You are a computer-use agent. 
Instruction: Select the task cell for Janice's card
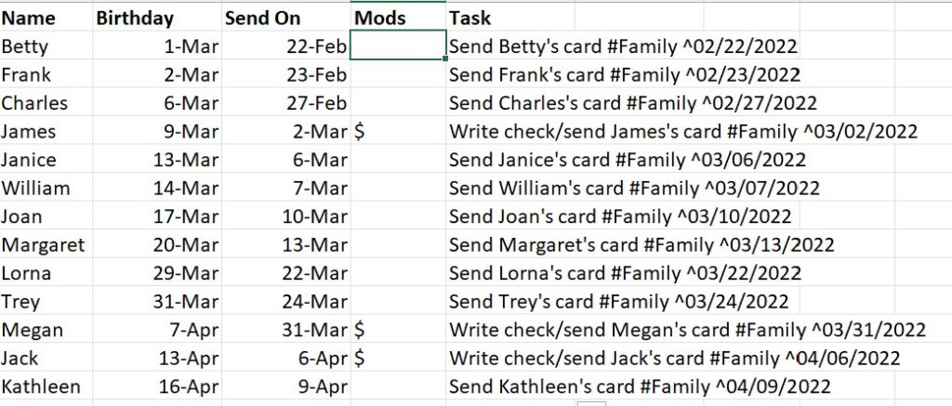(x=627, y=160)
